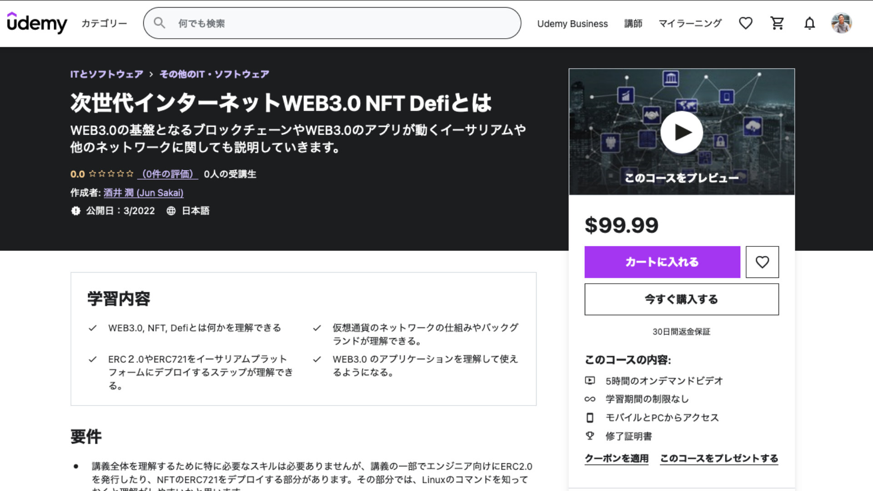This screenshot has height=491, width=873.
Task: Open マイラーニング in the header
Action: [690, 24]
